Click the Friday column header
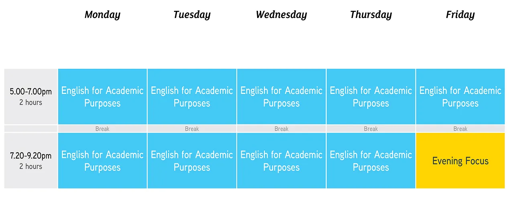This screenshot has width=509, height=220. pyautogui.click(x=460, y=15)
